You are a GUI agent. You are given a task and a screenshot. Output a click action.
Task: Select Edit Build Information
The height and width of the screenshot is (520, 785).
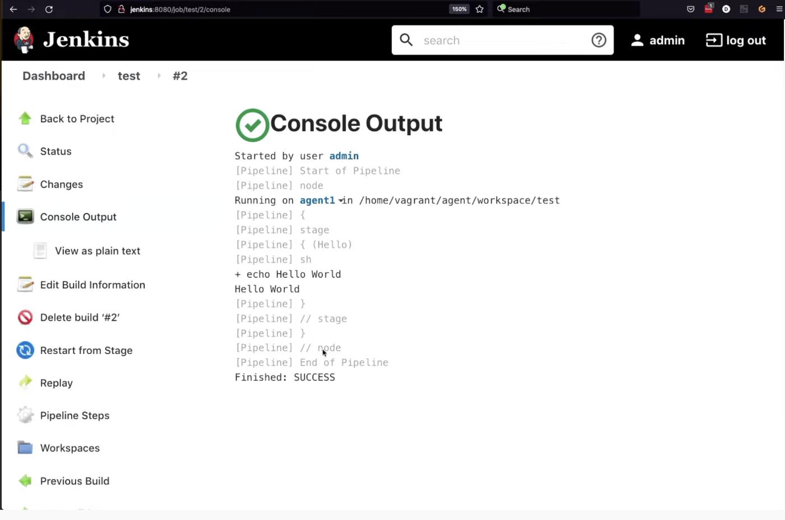point(93,285)
